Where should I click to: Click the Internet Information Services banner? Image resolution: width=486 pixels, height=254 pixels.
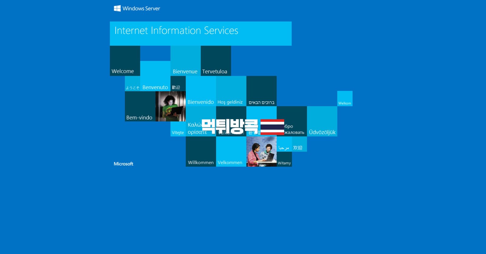200,33
